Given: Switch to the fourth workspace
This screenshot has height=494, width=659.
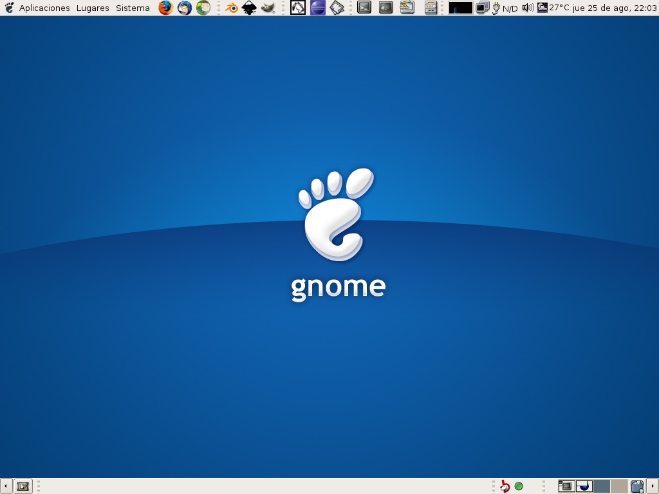Looking at the screenshot, I should point(619,486).
